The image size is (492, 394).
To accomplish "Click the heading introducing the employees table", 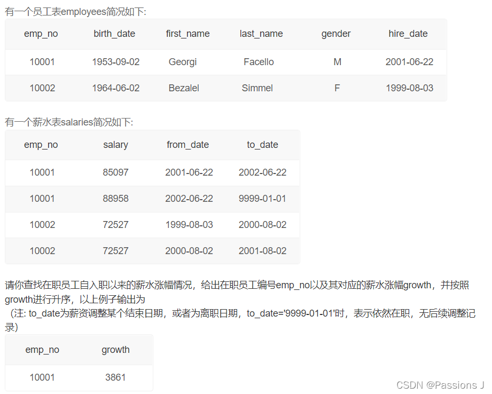I will [x=75, y=12].
